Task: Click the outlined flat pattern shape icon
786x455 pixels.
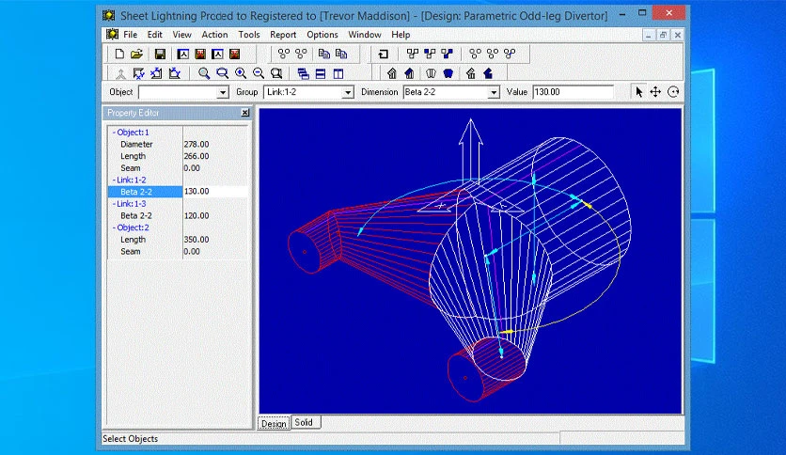Action: (x=431, y=73)
